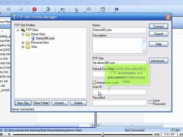Expand the Personal Sites folder node
183x137 pixels.
click(23, 43)
